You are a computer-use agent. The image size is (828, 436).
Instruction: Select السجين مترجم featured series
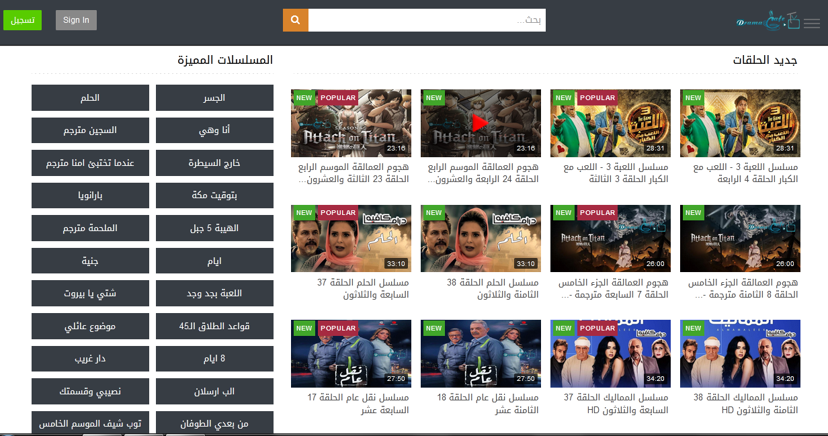(90, 130)
